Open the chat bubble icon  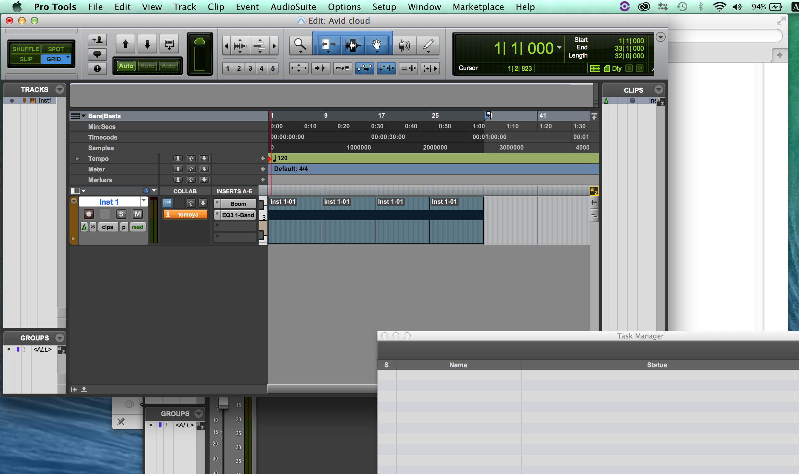coord(97,54)
